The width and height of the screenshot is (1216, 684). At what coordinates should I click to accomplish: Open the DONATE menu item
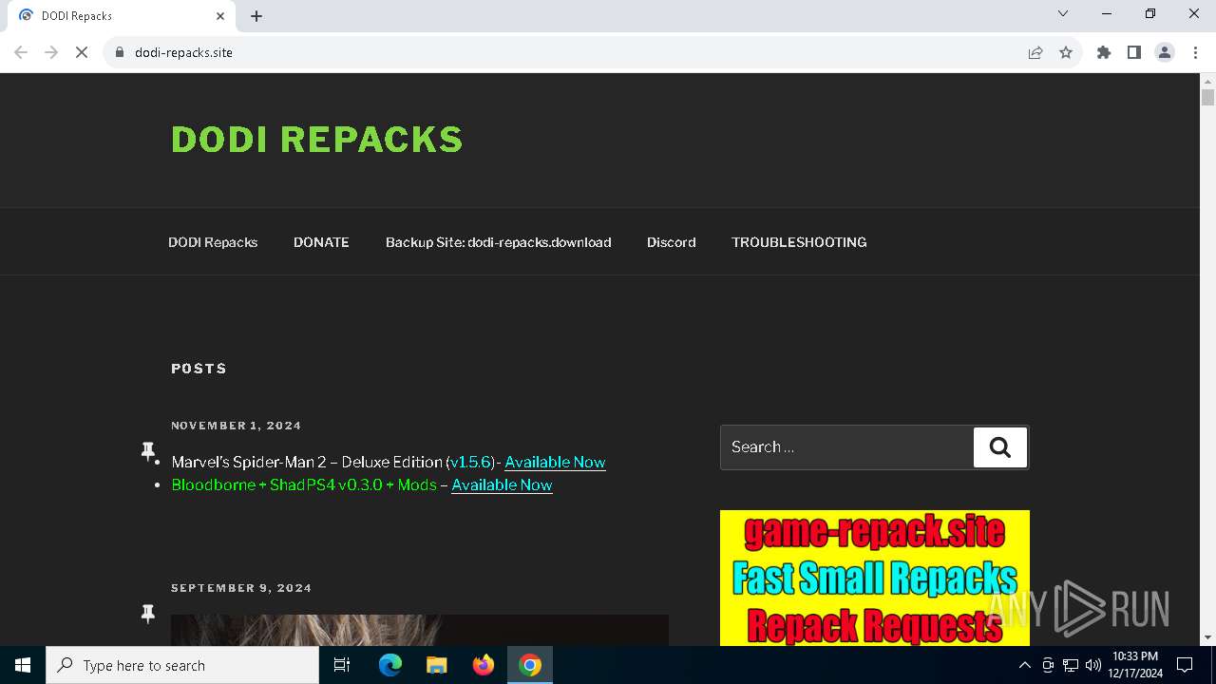pos(321,242)
